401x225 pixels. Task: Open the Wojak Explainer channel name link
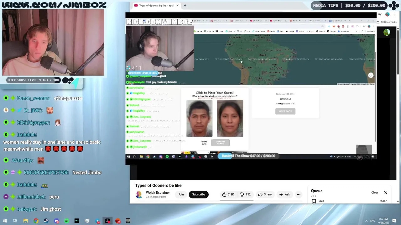click(x=158, y=192)
